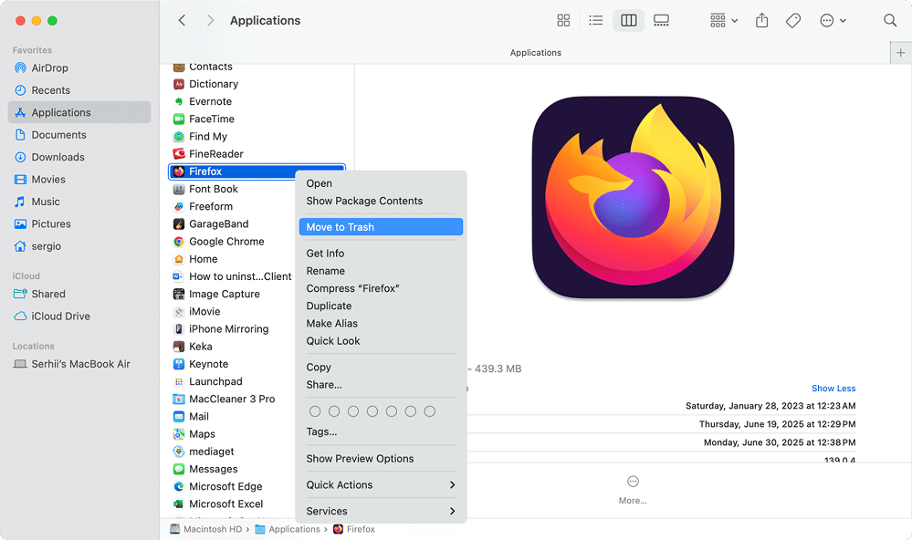Choose Quick Look
This screenshot has height=540, width=912.
click(381, 341)
